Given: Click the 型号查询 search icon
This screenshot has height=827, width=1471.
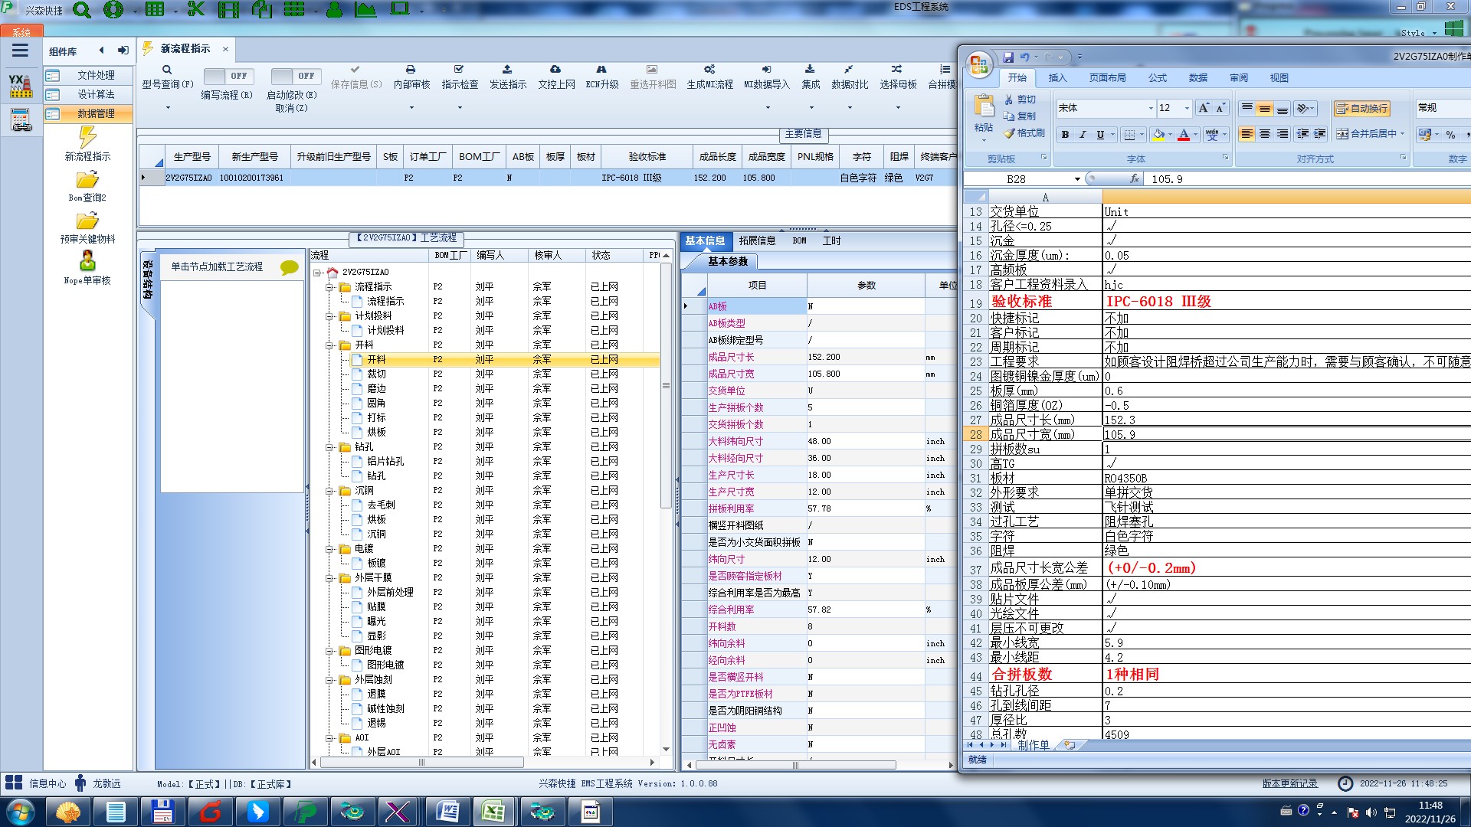Looking at the screenshot, I should coord(167,70).
